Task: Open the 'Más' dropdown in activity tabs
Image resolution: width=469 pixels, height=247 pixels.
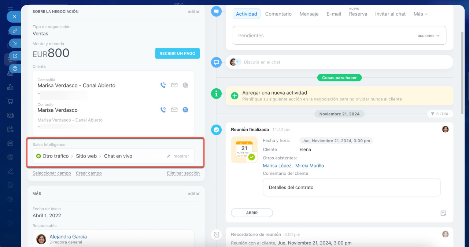Action: click(420, 14)
